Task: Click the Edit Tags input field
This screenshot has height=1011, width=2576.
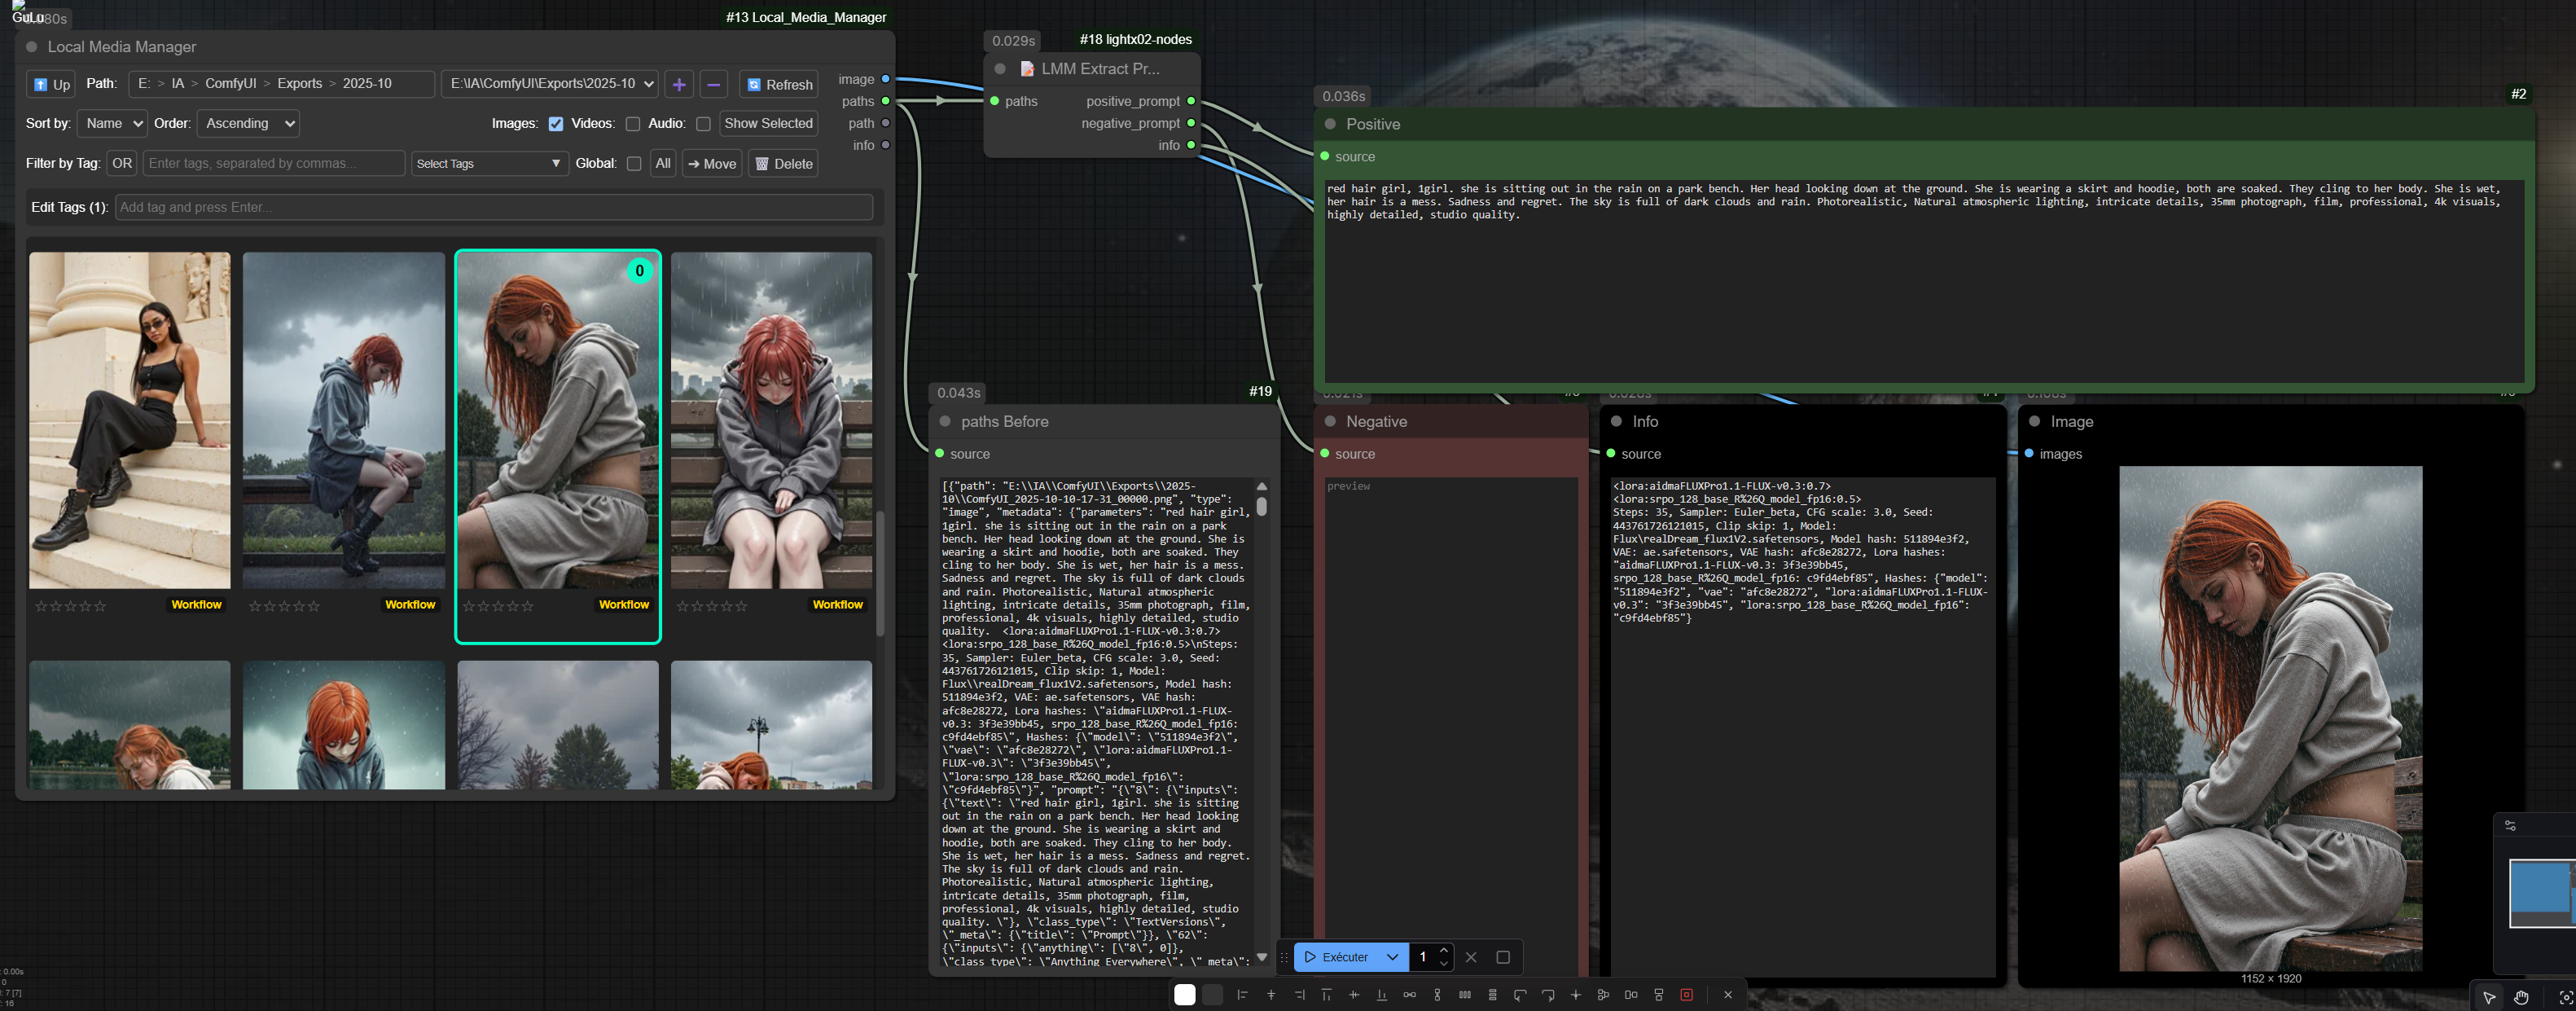Action: (494, 208)
